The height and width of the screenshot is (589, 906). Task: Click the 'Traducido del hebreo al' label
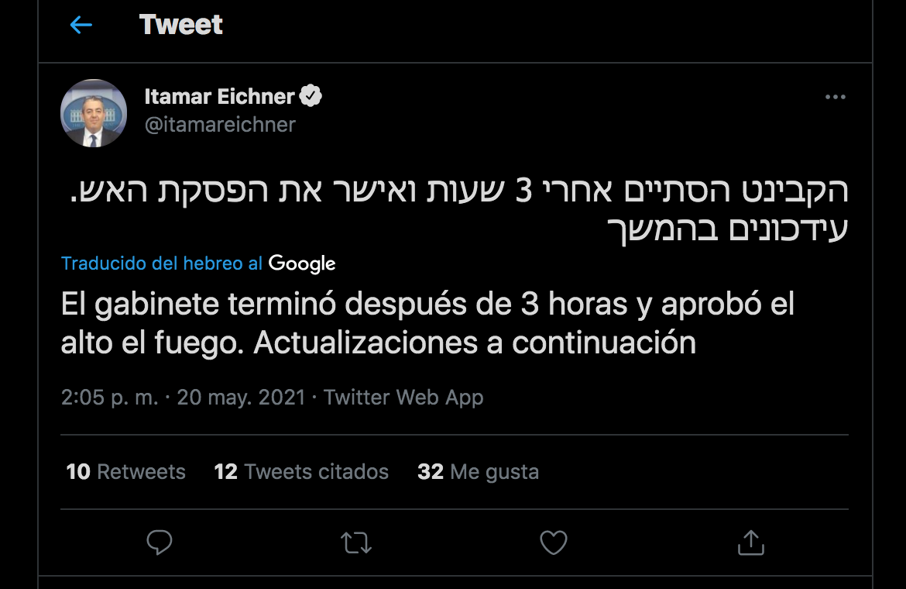click(x=162, y=263)
